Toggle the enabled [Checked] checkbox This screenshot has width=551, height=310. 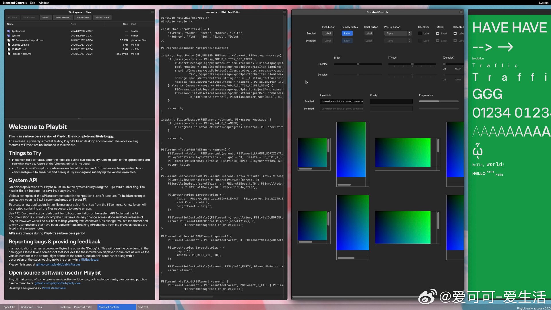pyautogui.click(x=455, y=33)
